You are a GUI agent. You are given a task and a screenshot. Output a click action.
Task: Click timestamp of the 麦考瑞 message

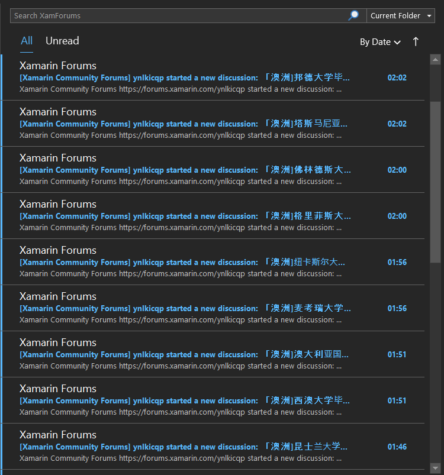[397, 308]
